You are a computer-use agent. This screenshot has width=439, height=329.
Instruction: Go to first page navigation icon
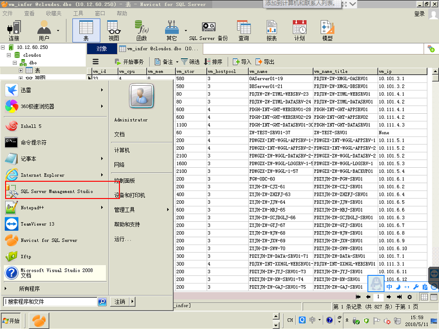tap(358, 297)
